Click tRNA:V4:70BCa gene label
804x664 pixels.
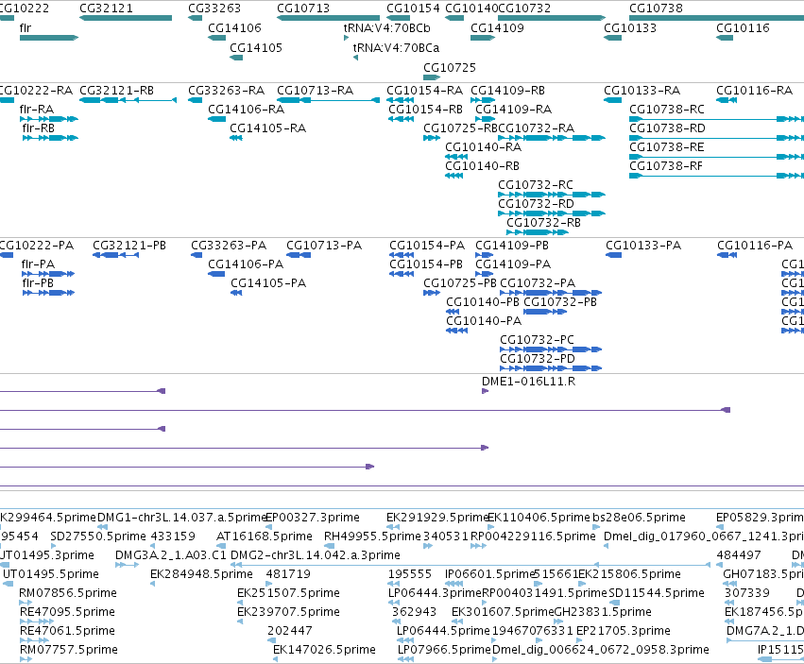pyautogui.click(x=396, y=47)
